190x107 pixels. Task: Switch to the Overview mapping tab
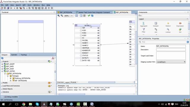(x=60, y=82)
